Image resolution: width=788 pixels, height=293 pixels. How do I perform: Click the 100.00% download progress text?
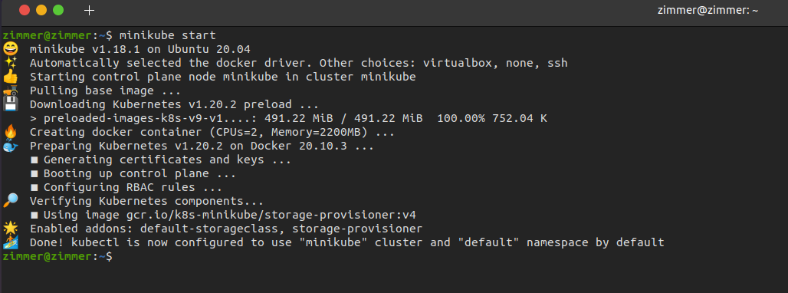coord(461,119)
